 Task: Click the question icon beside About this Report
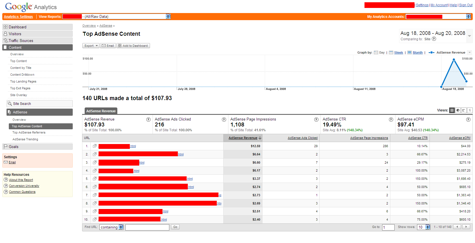6,180
